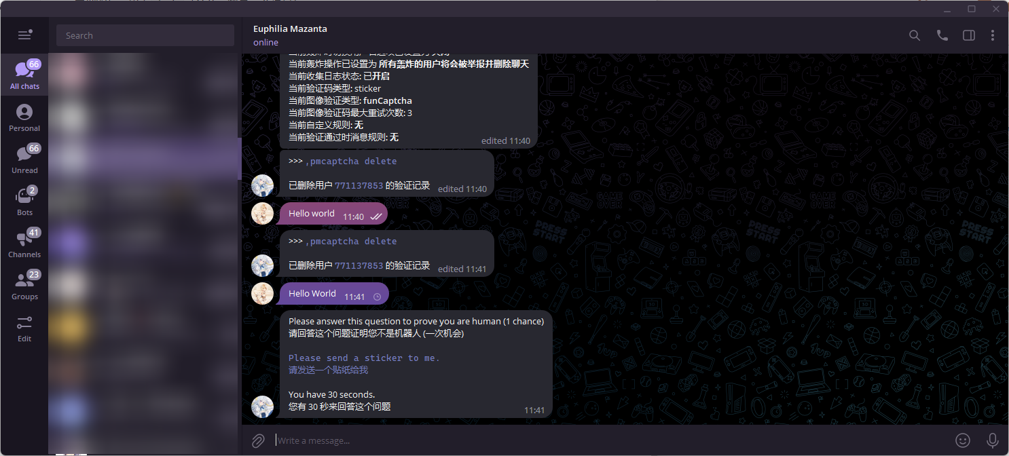Focus the Write a message field
1009x456 pixels.
(x=604, y=440)
